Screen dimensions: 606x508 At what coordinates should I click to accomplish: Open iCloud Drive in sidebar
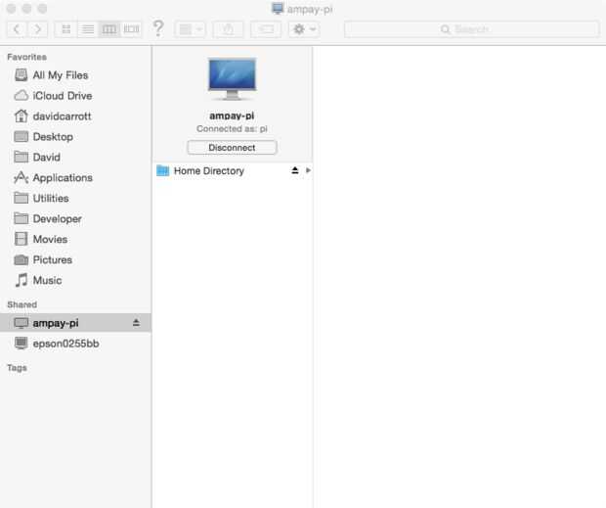75,96
